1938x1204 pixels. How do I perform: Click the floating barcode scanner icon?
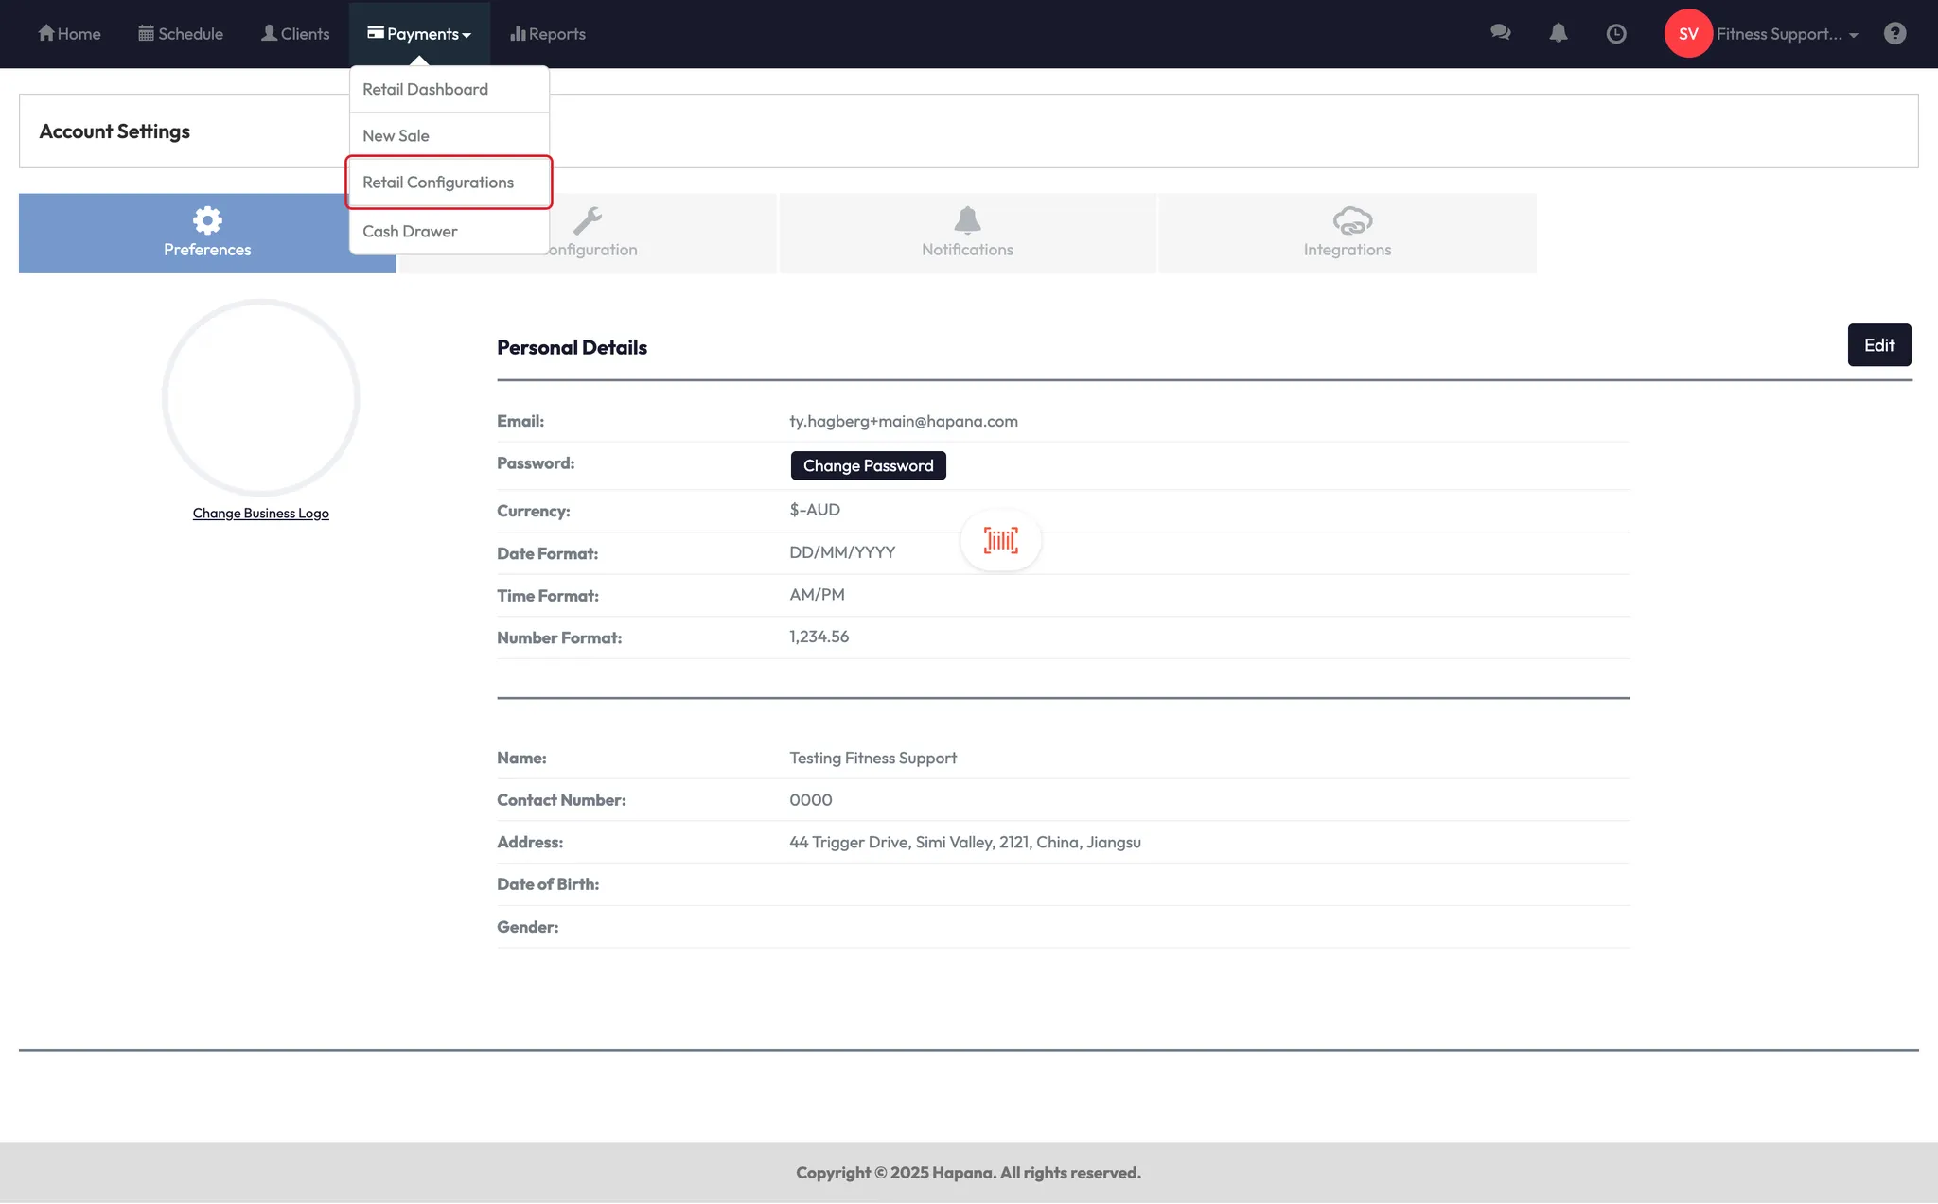[x=1000, y=540]
